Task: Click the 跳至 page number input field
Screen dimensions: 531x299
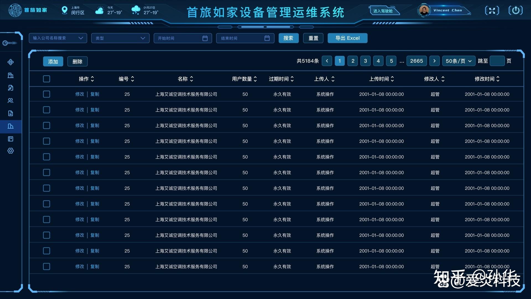Action: coord(497,61)
